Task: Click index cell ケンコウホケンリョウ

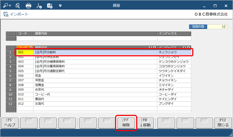Action: coord(174,61)
